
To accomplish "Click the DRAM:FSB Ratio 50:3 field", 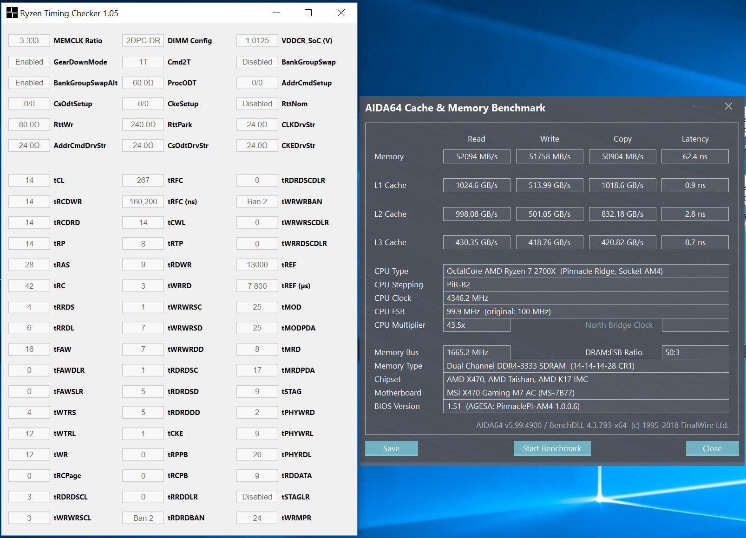I will click(695, 352).
